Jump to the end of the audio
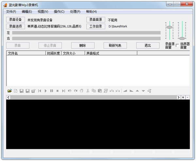Viewport: 196px width, 161px height. [63, 91]
